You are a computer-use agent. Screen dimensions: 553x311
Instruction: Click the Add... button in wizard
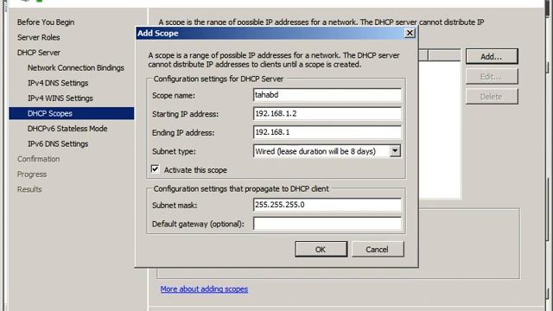pos(492,56)
